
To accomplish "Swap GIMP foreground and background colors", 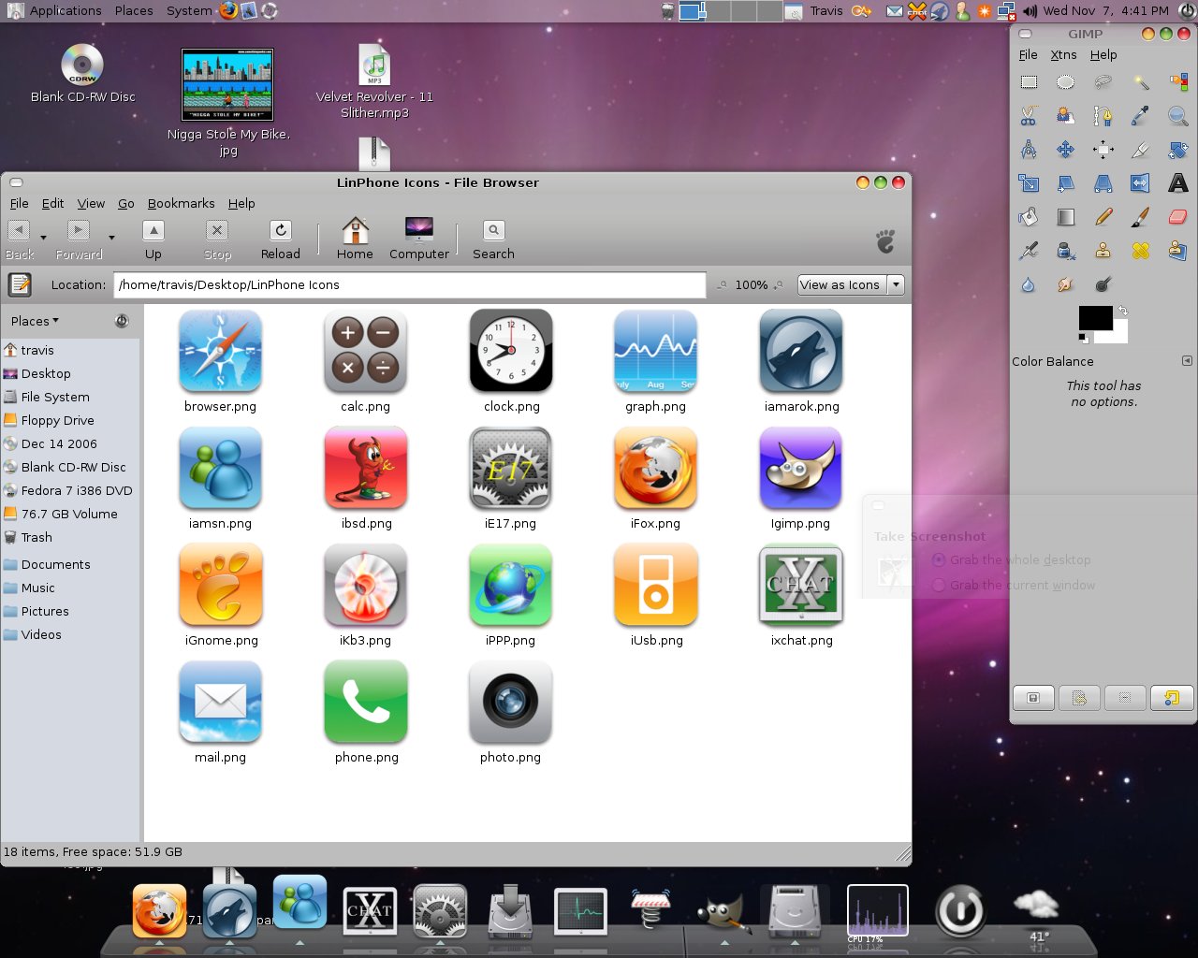I will [1123, 311].
